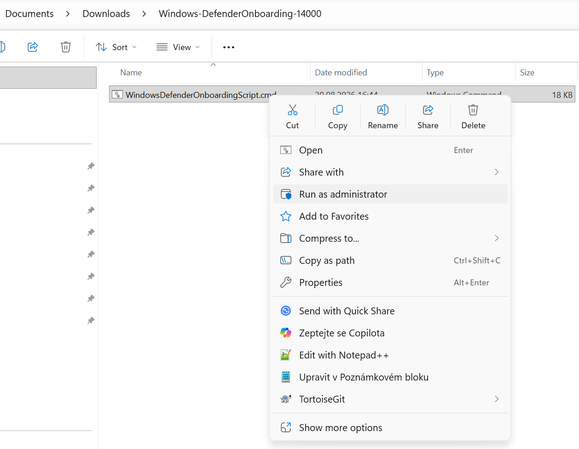Viewport: 579px width, 449px height.
Task: Click Windows-DefenderOnboarding-14000 breadcrumb
Action: 240,14
